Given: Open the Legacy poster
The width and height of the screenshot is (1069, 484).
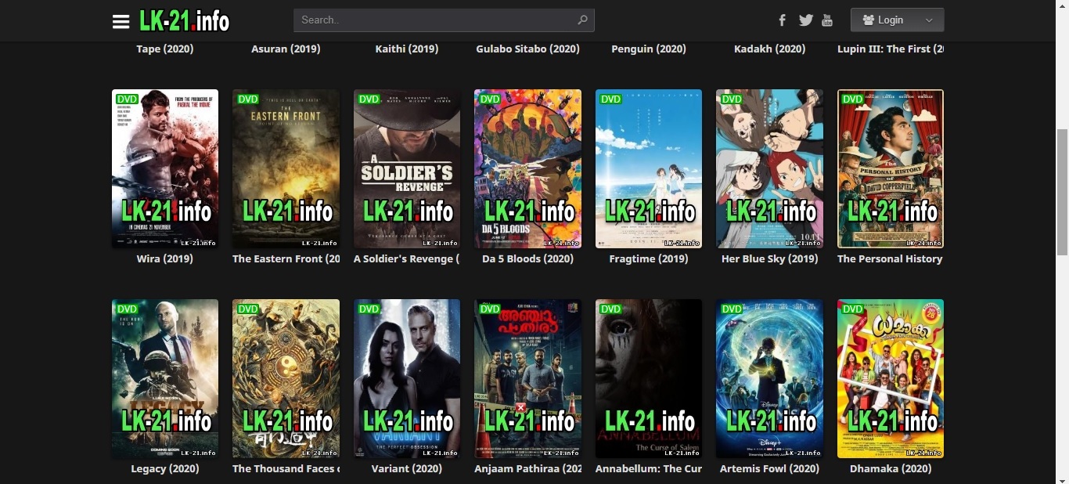Looking at the screenshot, I should [165, 378].
